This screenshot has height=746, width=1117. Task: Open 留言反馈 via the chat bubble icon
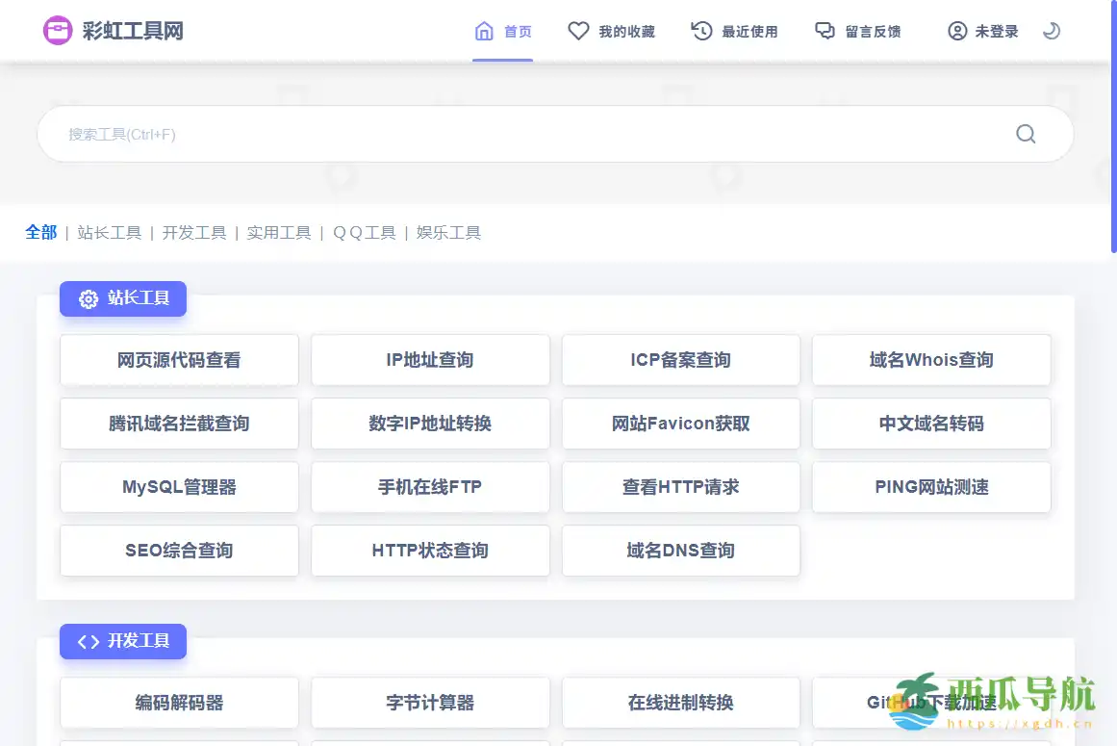[x=825, y=30]
